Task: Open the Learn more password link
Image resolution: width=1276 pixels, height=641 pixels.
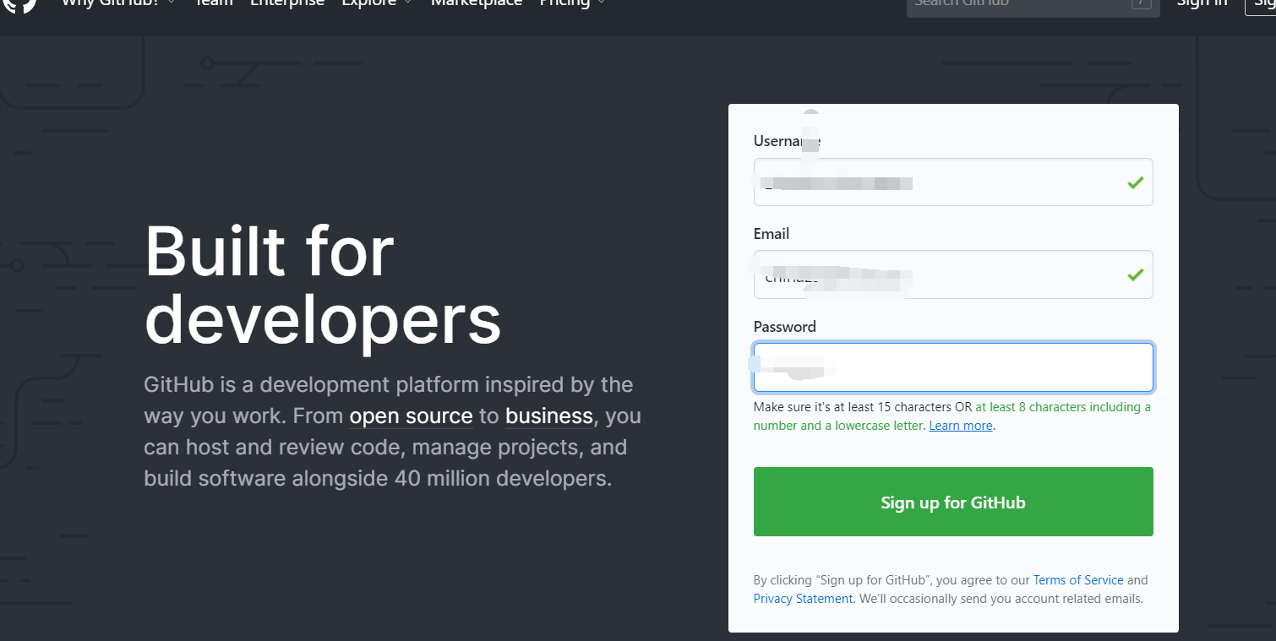Action: [x=961, y=426]
